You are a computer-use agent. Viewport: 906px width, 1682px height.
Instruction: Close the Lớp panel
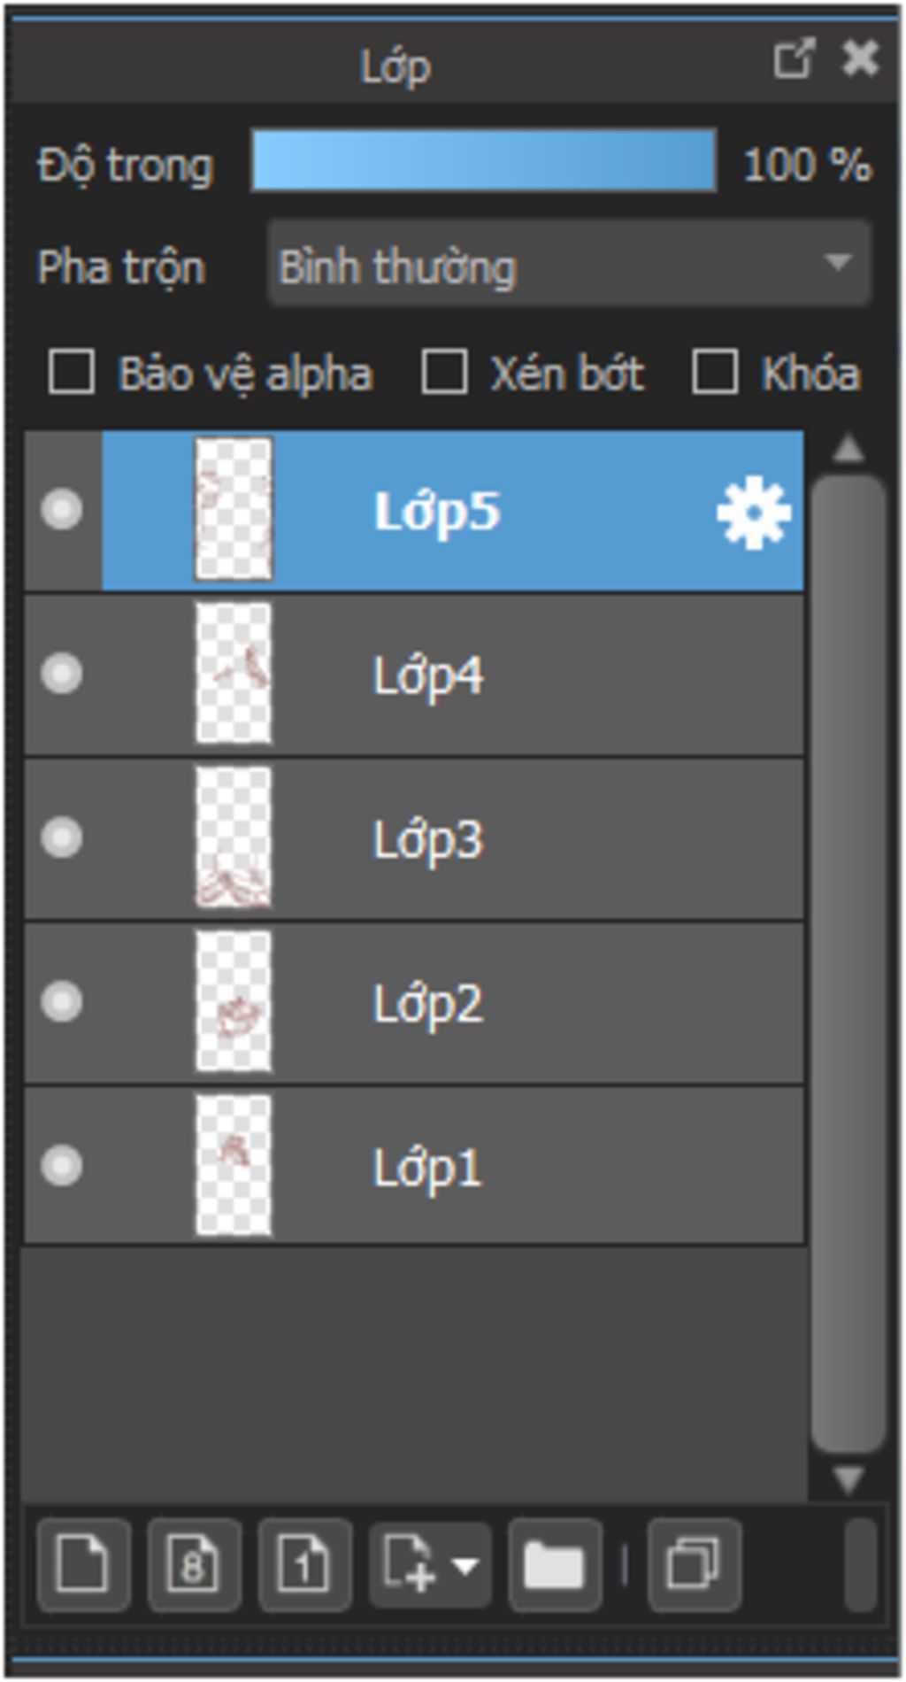click(x=860, y=60)
